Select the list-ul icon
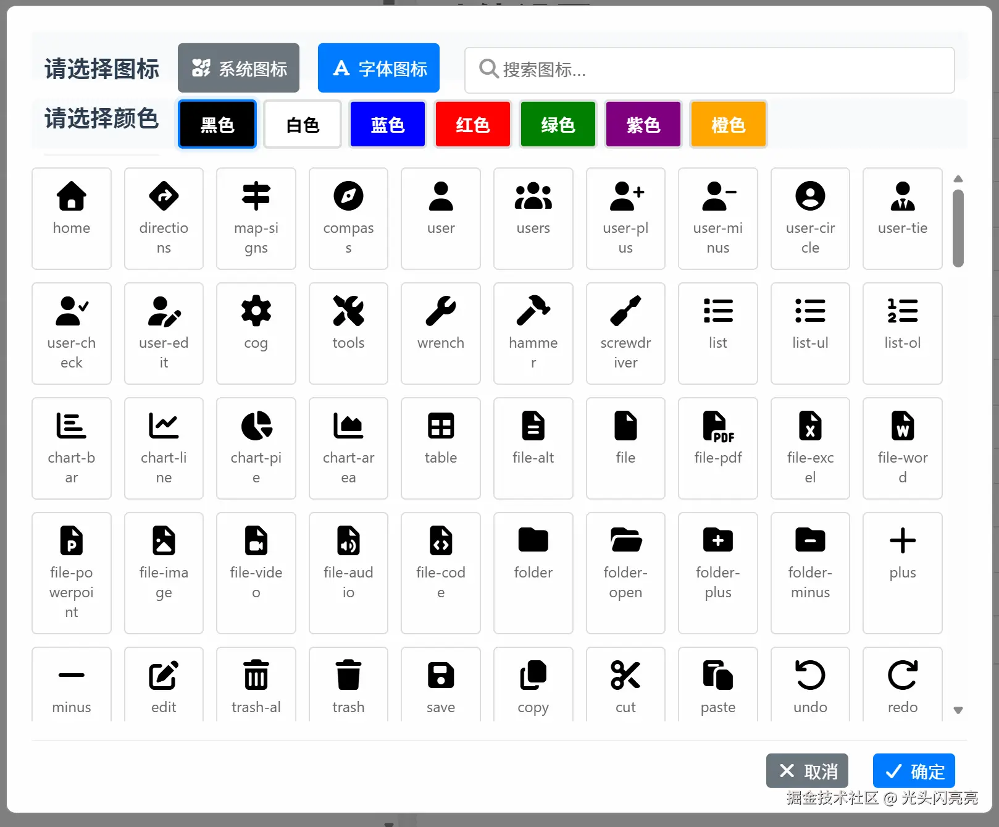Image resolution: width=999 pixels, height=827 pixels. [810, 333]
